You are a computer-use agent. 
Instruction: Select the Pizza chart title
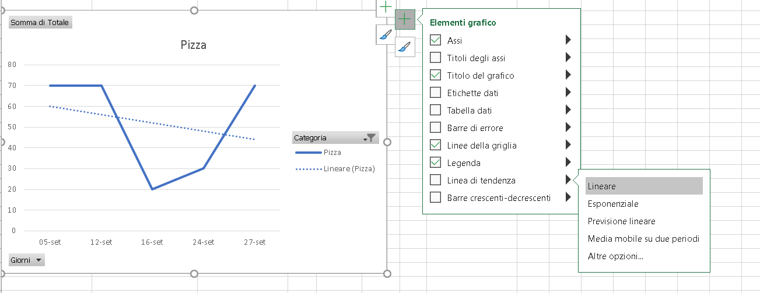point(194,44)
